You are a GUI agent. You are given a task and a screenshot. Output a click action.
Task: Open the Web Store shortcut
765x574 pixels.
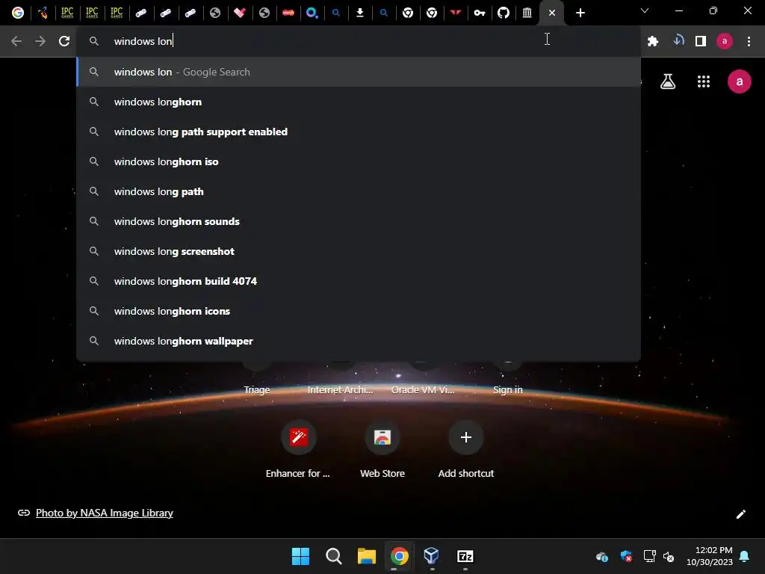click(382, 448)
